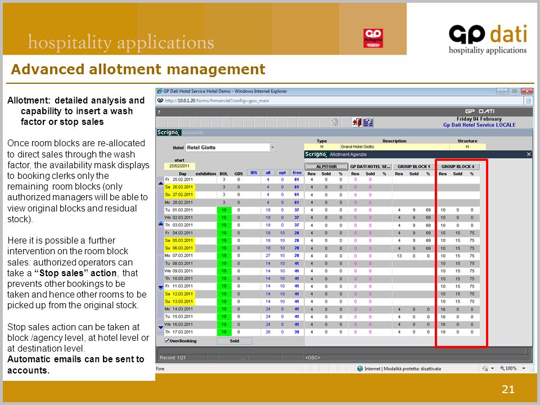Click the GP site icon in address bar

[160, 101]
